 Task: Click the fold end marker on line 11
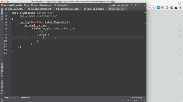pos(11,44)
